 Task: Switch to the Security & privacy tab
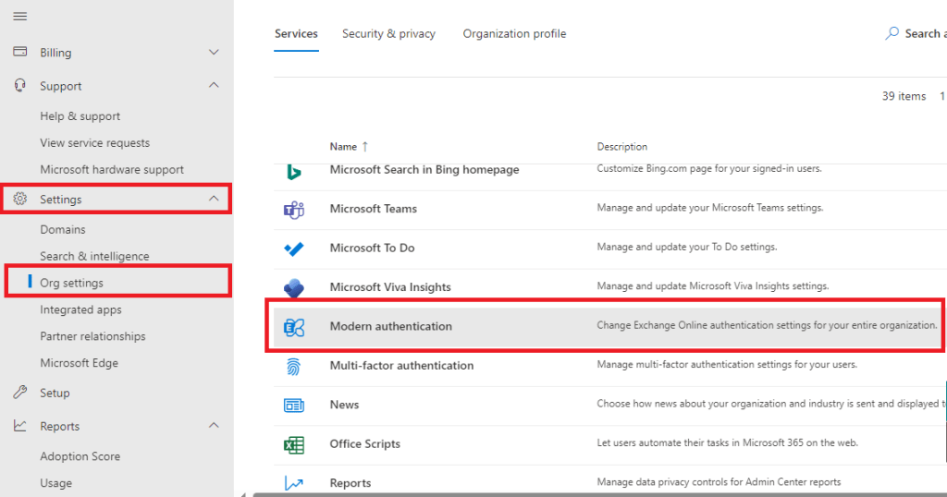[388, 34]
